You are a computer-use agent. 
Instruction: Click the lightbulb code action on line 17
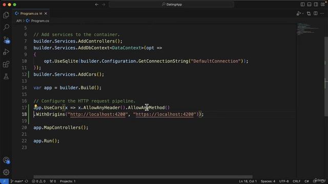pyautogui.click(x=36, y=106)
